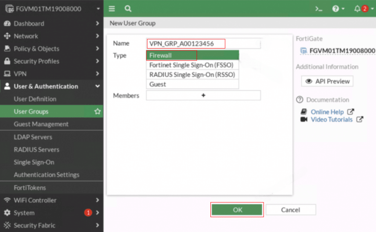This screenshot has width=376, height=232.
Task: Open LDAP Servers in sidebar
Action: (33, 137)
